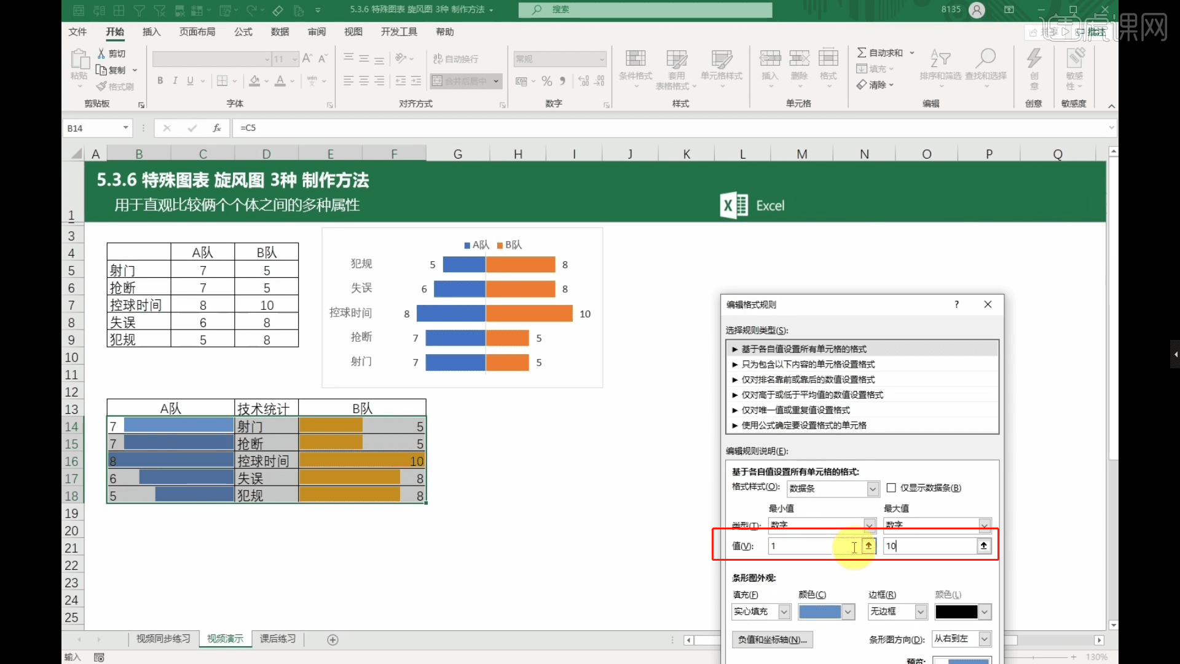The width and height of the screenshot is (1180, 664).
Task: Click the 填充 Fill button
Action: pyautogui.click(x=875, y=69)
